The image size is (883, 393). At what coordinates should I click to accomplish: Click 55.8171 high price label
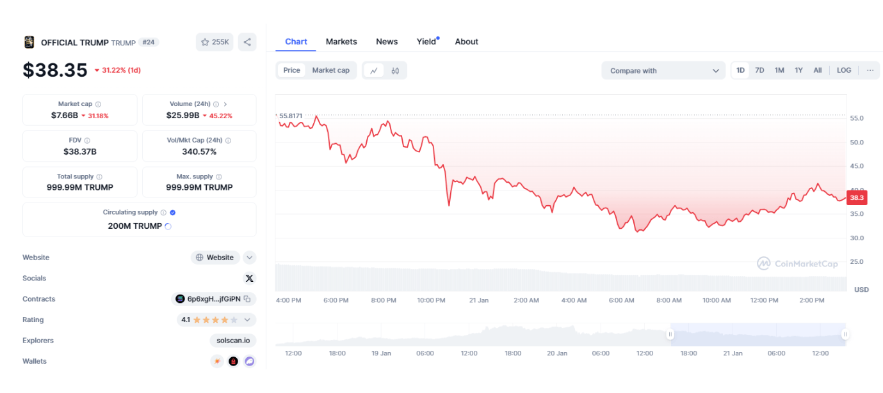291,116
